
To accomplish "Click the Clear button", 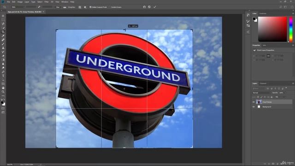I will coord(58,7).
